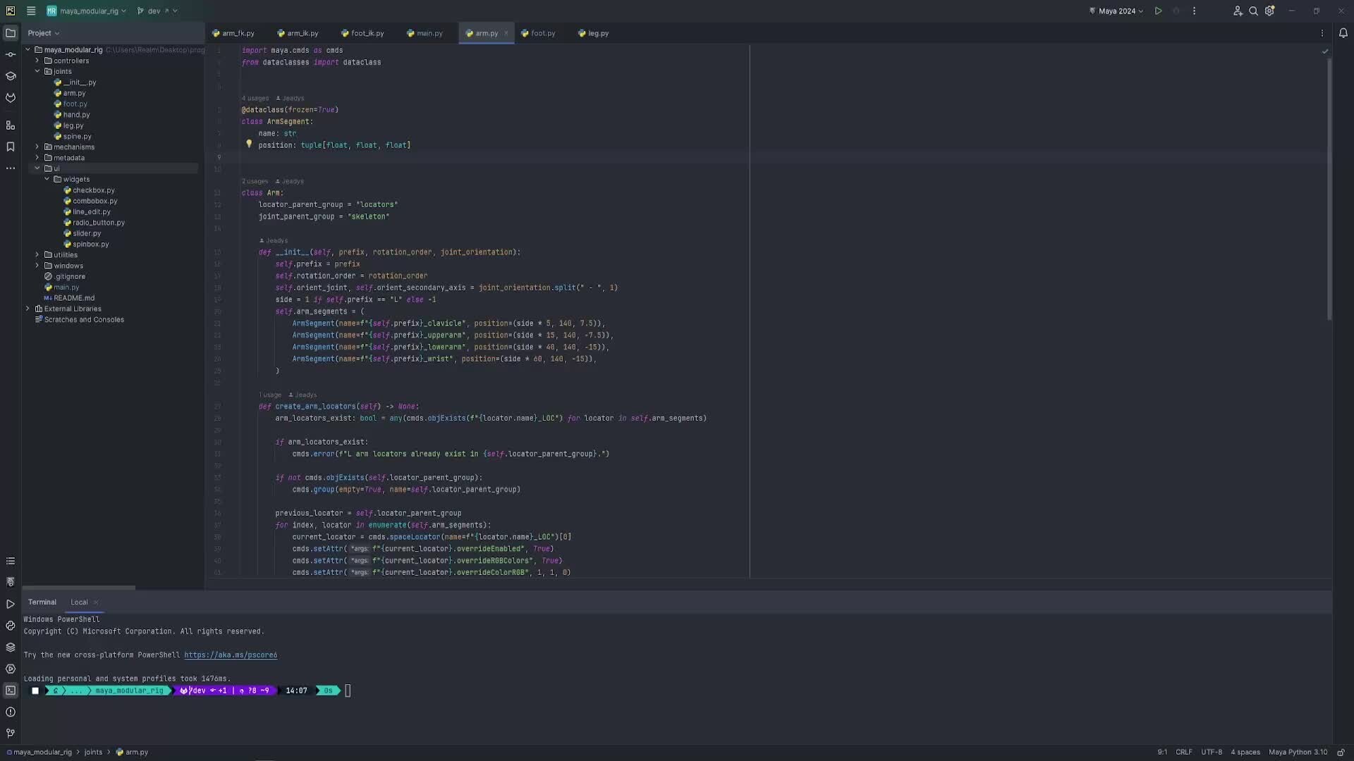The height and width of the screenshot is (761, 1354).
Task: Expand the controllers folder
Action: [x=37, y=61]
